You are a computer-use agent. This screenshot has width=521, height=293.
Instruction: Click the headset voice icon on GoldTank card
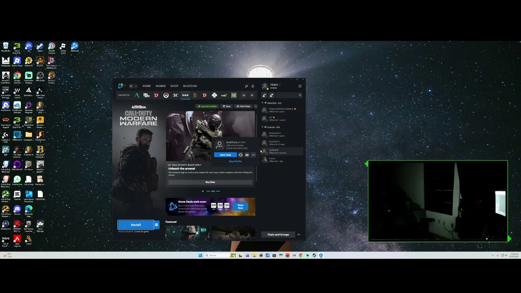pos(241,155)
